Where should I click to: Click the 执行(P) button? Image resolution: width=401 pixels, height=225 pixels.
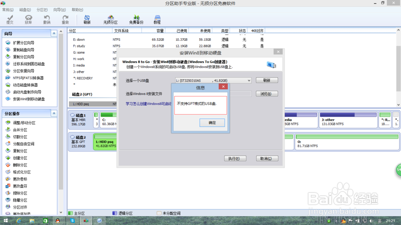click(x=235, y=159)
